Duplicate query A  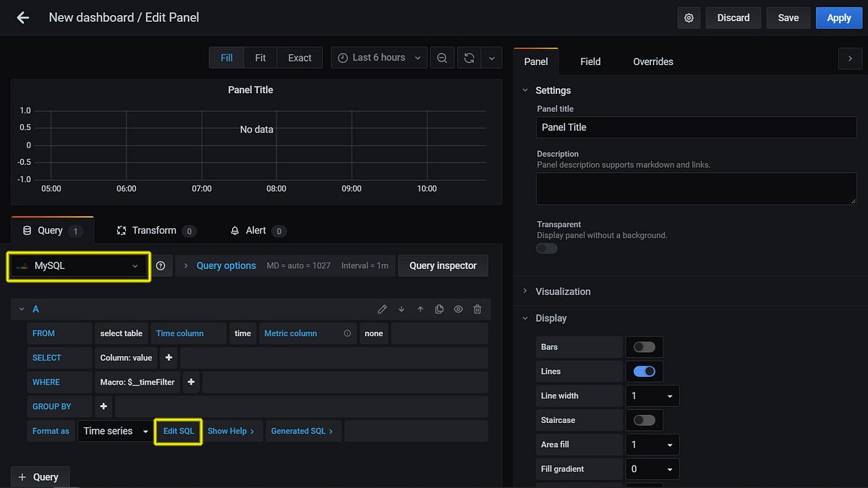click(x=439, y=309)
